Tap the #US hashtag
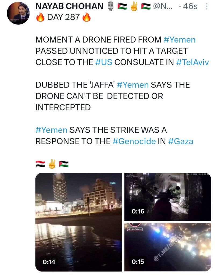This screenshot has width=218, height=275. [105, 62]
